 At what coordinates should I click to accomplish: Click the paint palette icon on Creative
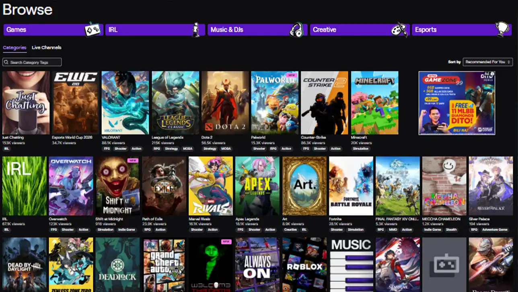click(x=399, y=30)
